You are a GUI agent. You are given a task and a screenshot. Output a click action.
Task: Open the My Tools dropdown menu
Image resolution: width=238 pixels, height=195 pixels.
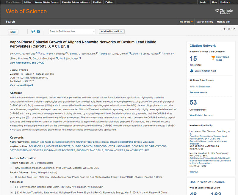(x=186, y=22)
